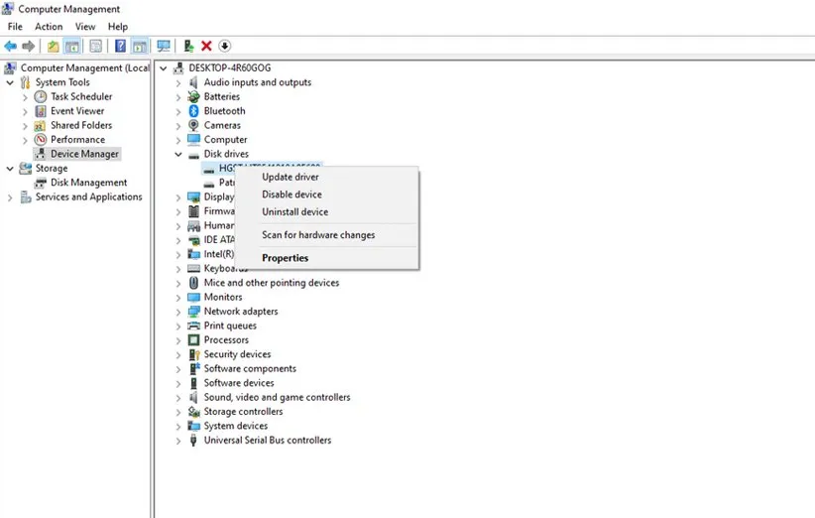Open Disk Management in the left tree
Viewport: 815px width, 518px height.
click(88, 183)
